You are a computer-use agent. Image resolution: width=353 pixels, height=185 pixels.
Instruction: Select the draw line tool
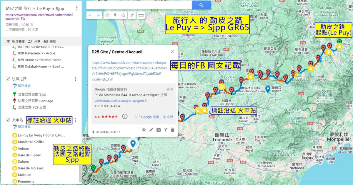(124, 16)
